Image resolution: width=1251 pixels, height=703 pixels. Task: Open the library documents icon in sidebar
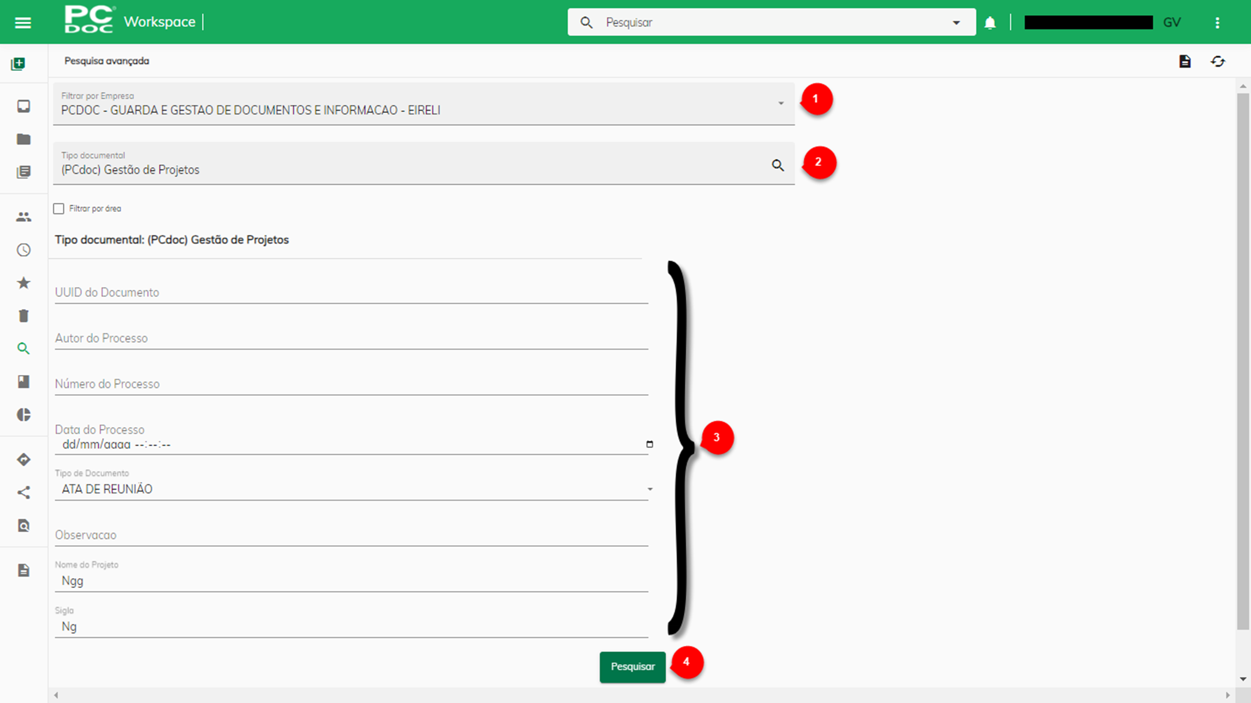(23, 172)
